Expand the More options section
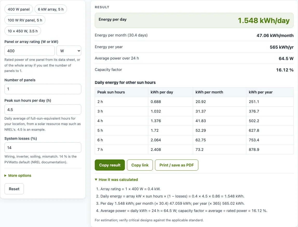Viewport: 298px width, 227px height. (x=18, y=175)
